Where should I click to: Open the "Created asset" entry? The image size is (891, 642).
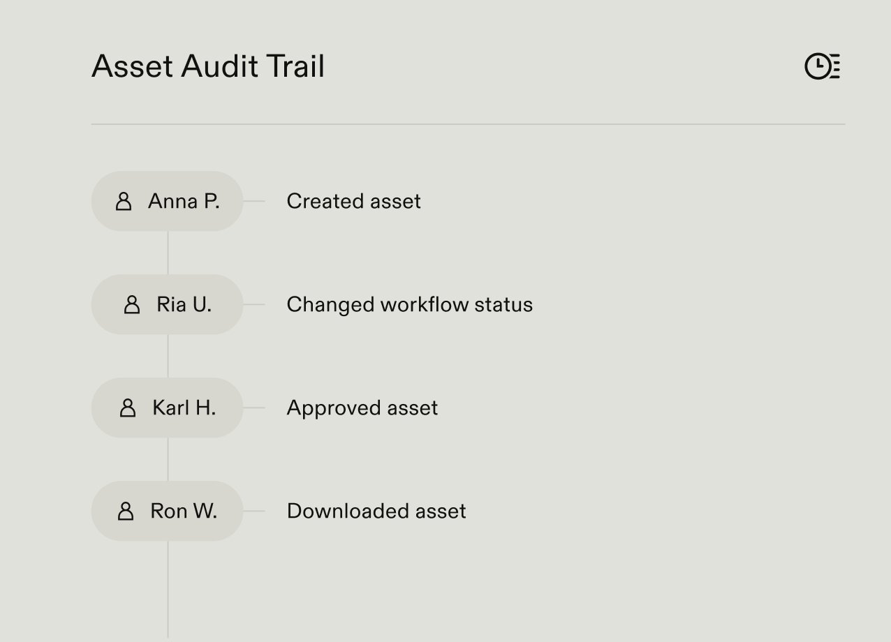pyautogui.click(x=353, y=202)
